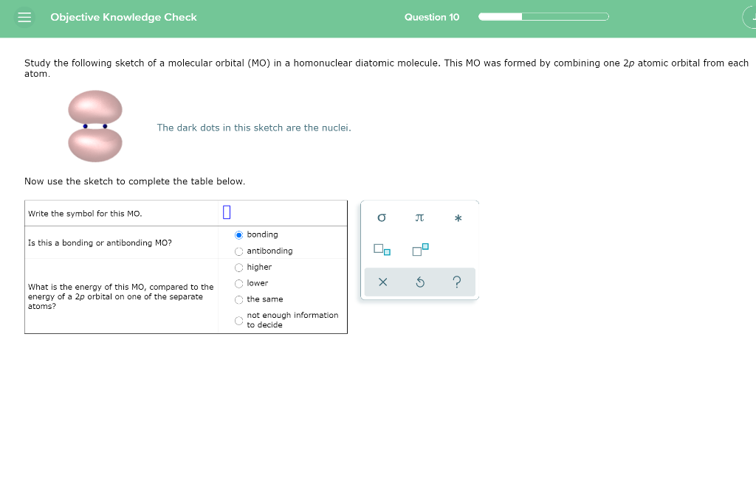Image resolution: width=756 pixels, height=480 pixels.
Task: Choose the higher energy option
Action: tap(238, 267)
